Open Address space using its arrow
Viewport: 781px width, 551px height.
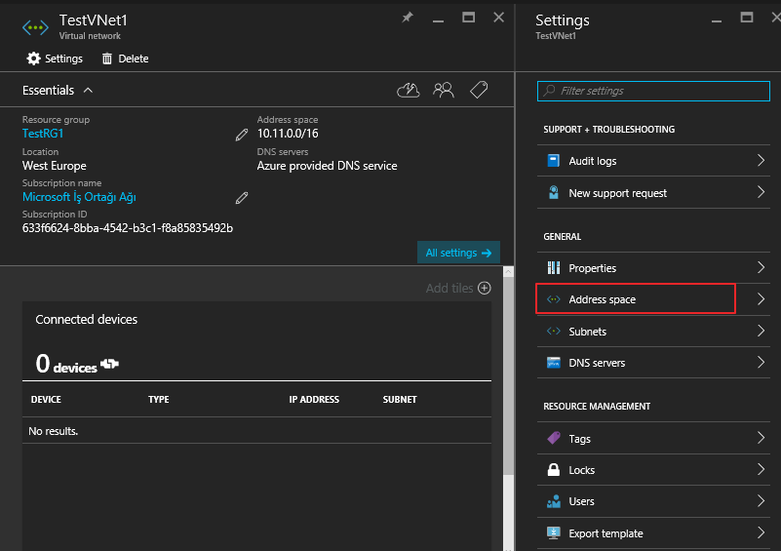761,299
